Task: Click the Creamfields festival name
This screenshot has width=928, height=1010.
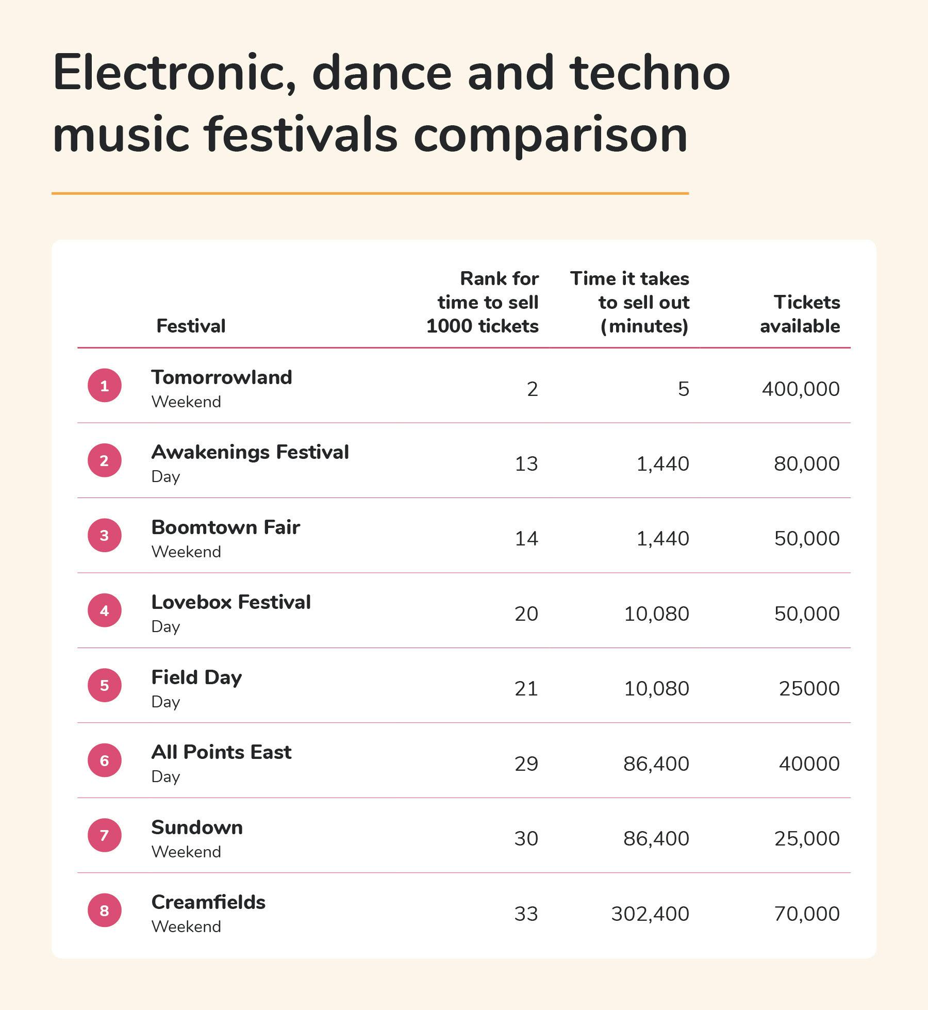Action: point(208,902)
